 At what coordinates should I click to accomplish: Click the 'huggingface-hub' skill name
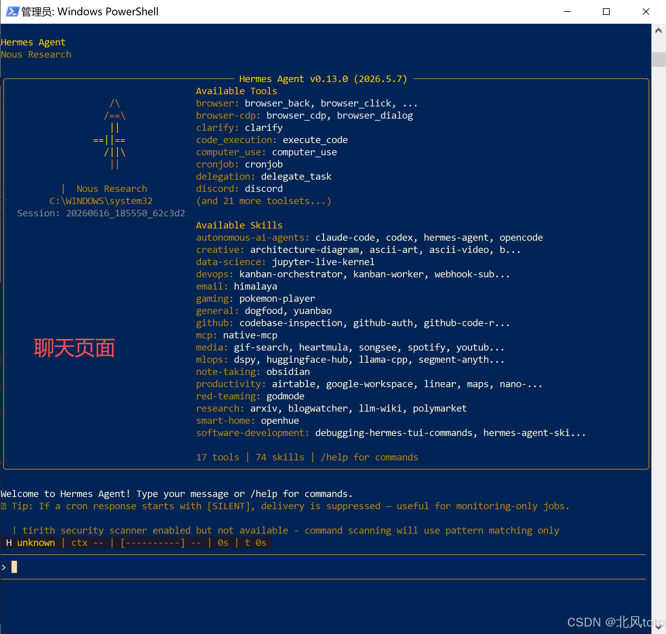(x=307, y=360)
